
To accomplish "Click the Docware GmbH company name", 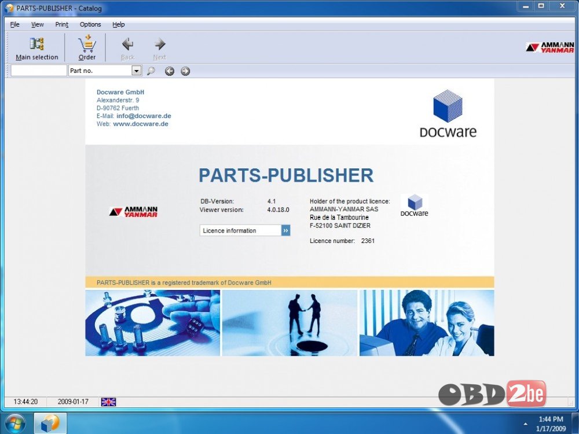I will point(120,92).
